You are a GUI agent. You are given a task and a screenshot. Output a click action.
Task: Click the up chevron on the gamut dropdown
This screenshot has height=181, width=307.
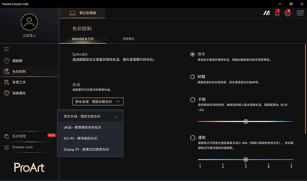point(118,102)
